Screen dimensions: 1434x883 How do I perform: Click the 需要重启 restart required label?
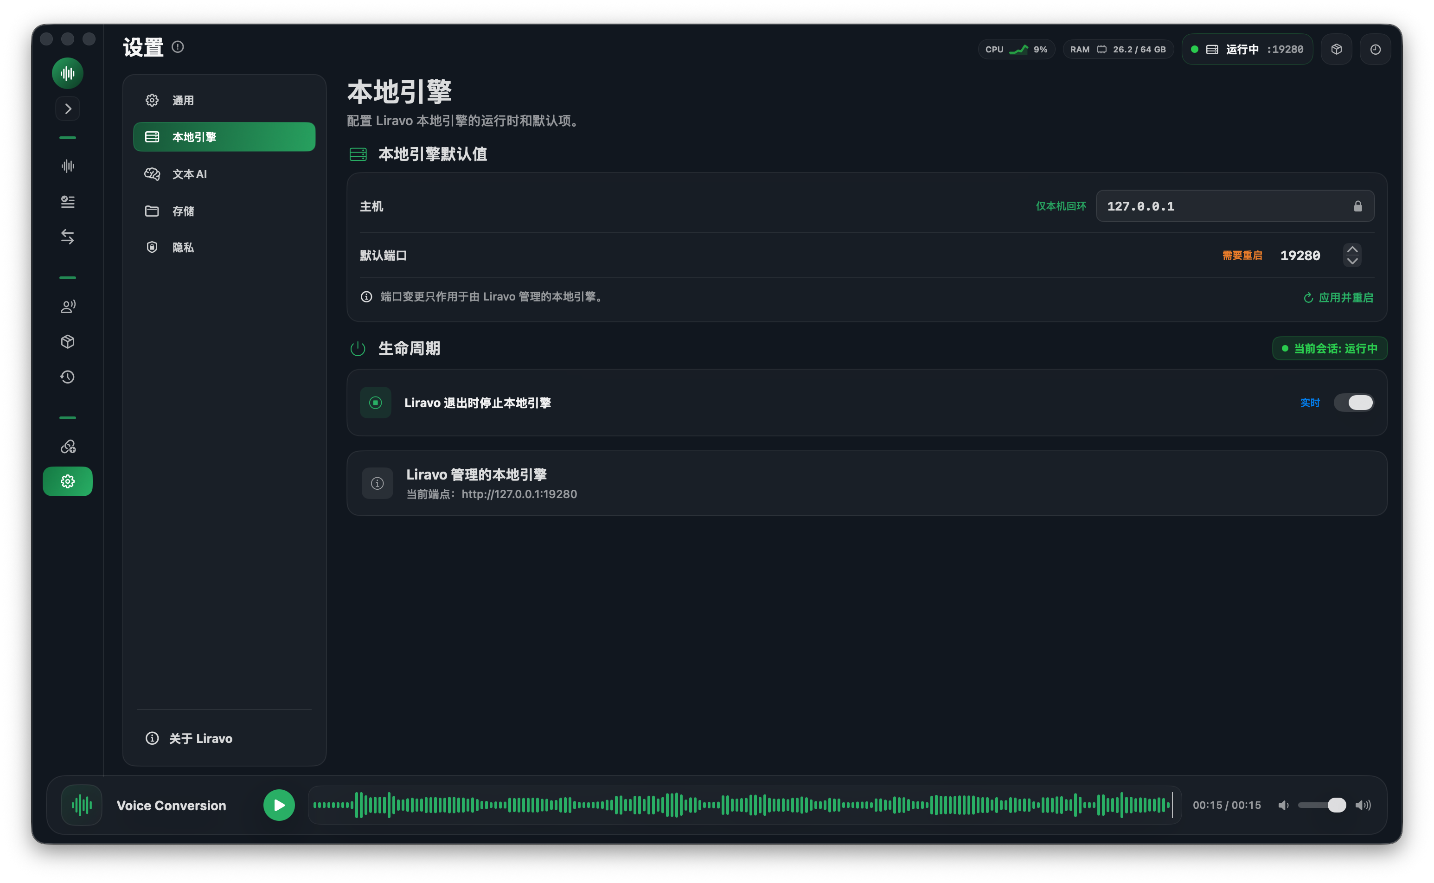point(1242,255)
